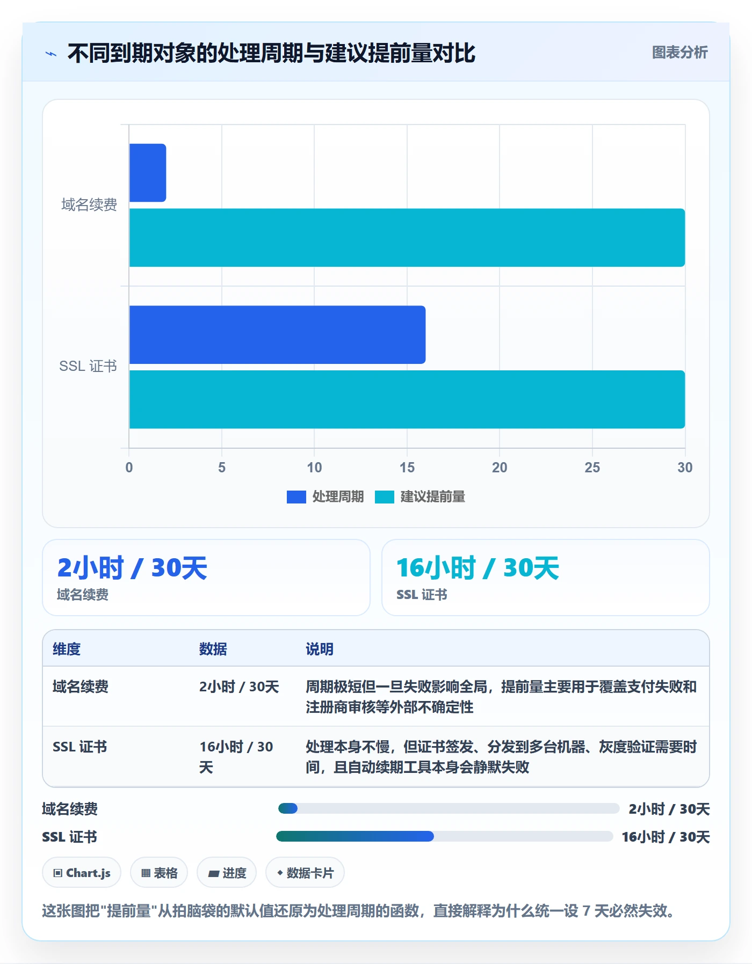Click the 域名续费 progress bar
This screenshot has width=752, height=964.
pos(449,808)
